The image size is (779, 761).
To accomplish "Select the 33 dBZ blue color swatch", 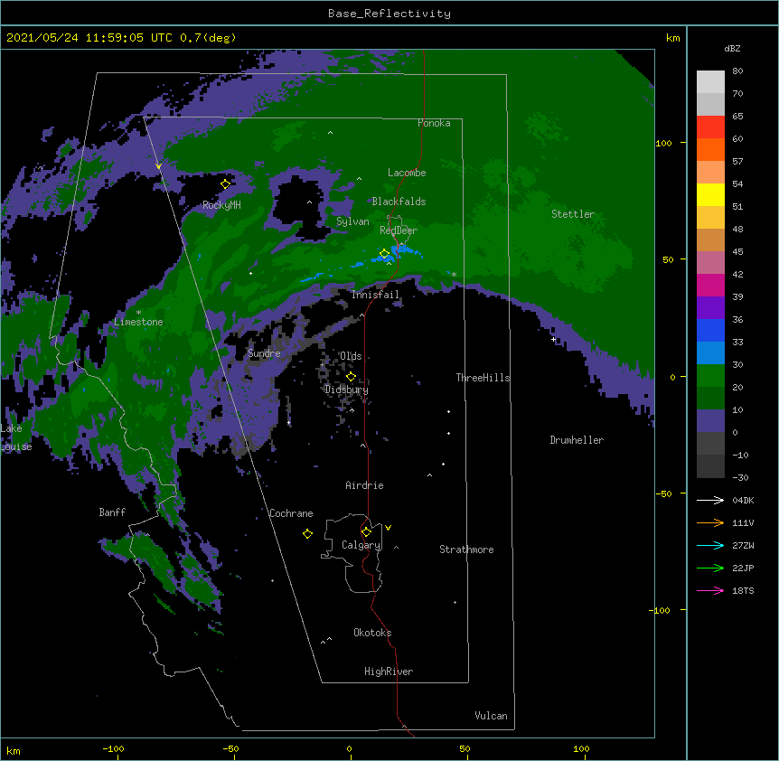I will [x=710, y=352].
